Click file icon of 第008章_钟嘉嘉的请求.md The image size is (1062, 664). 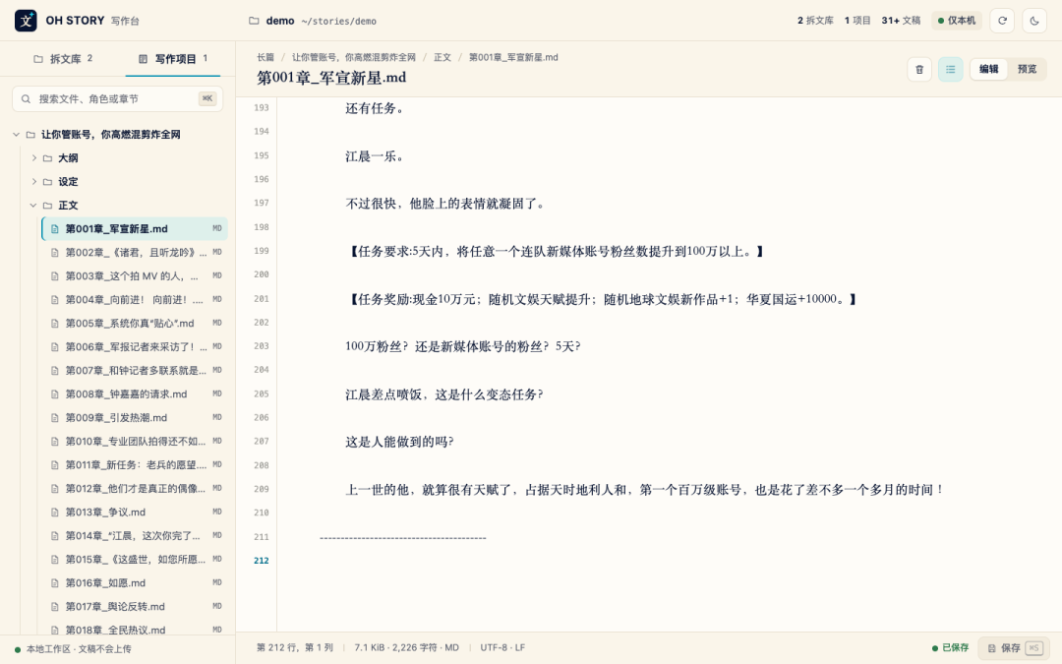[55, 394]
